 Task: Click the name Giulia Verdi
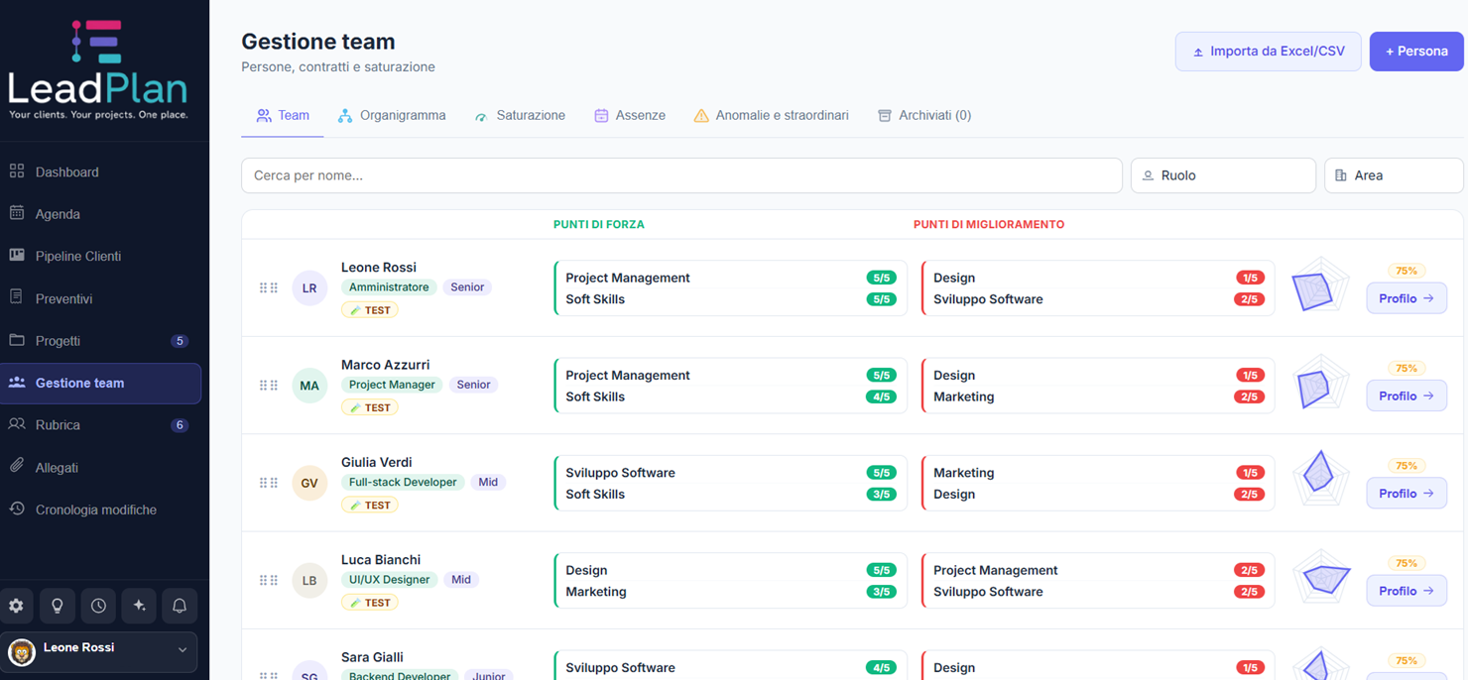coord(377,462)
